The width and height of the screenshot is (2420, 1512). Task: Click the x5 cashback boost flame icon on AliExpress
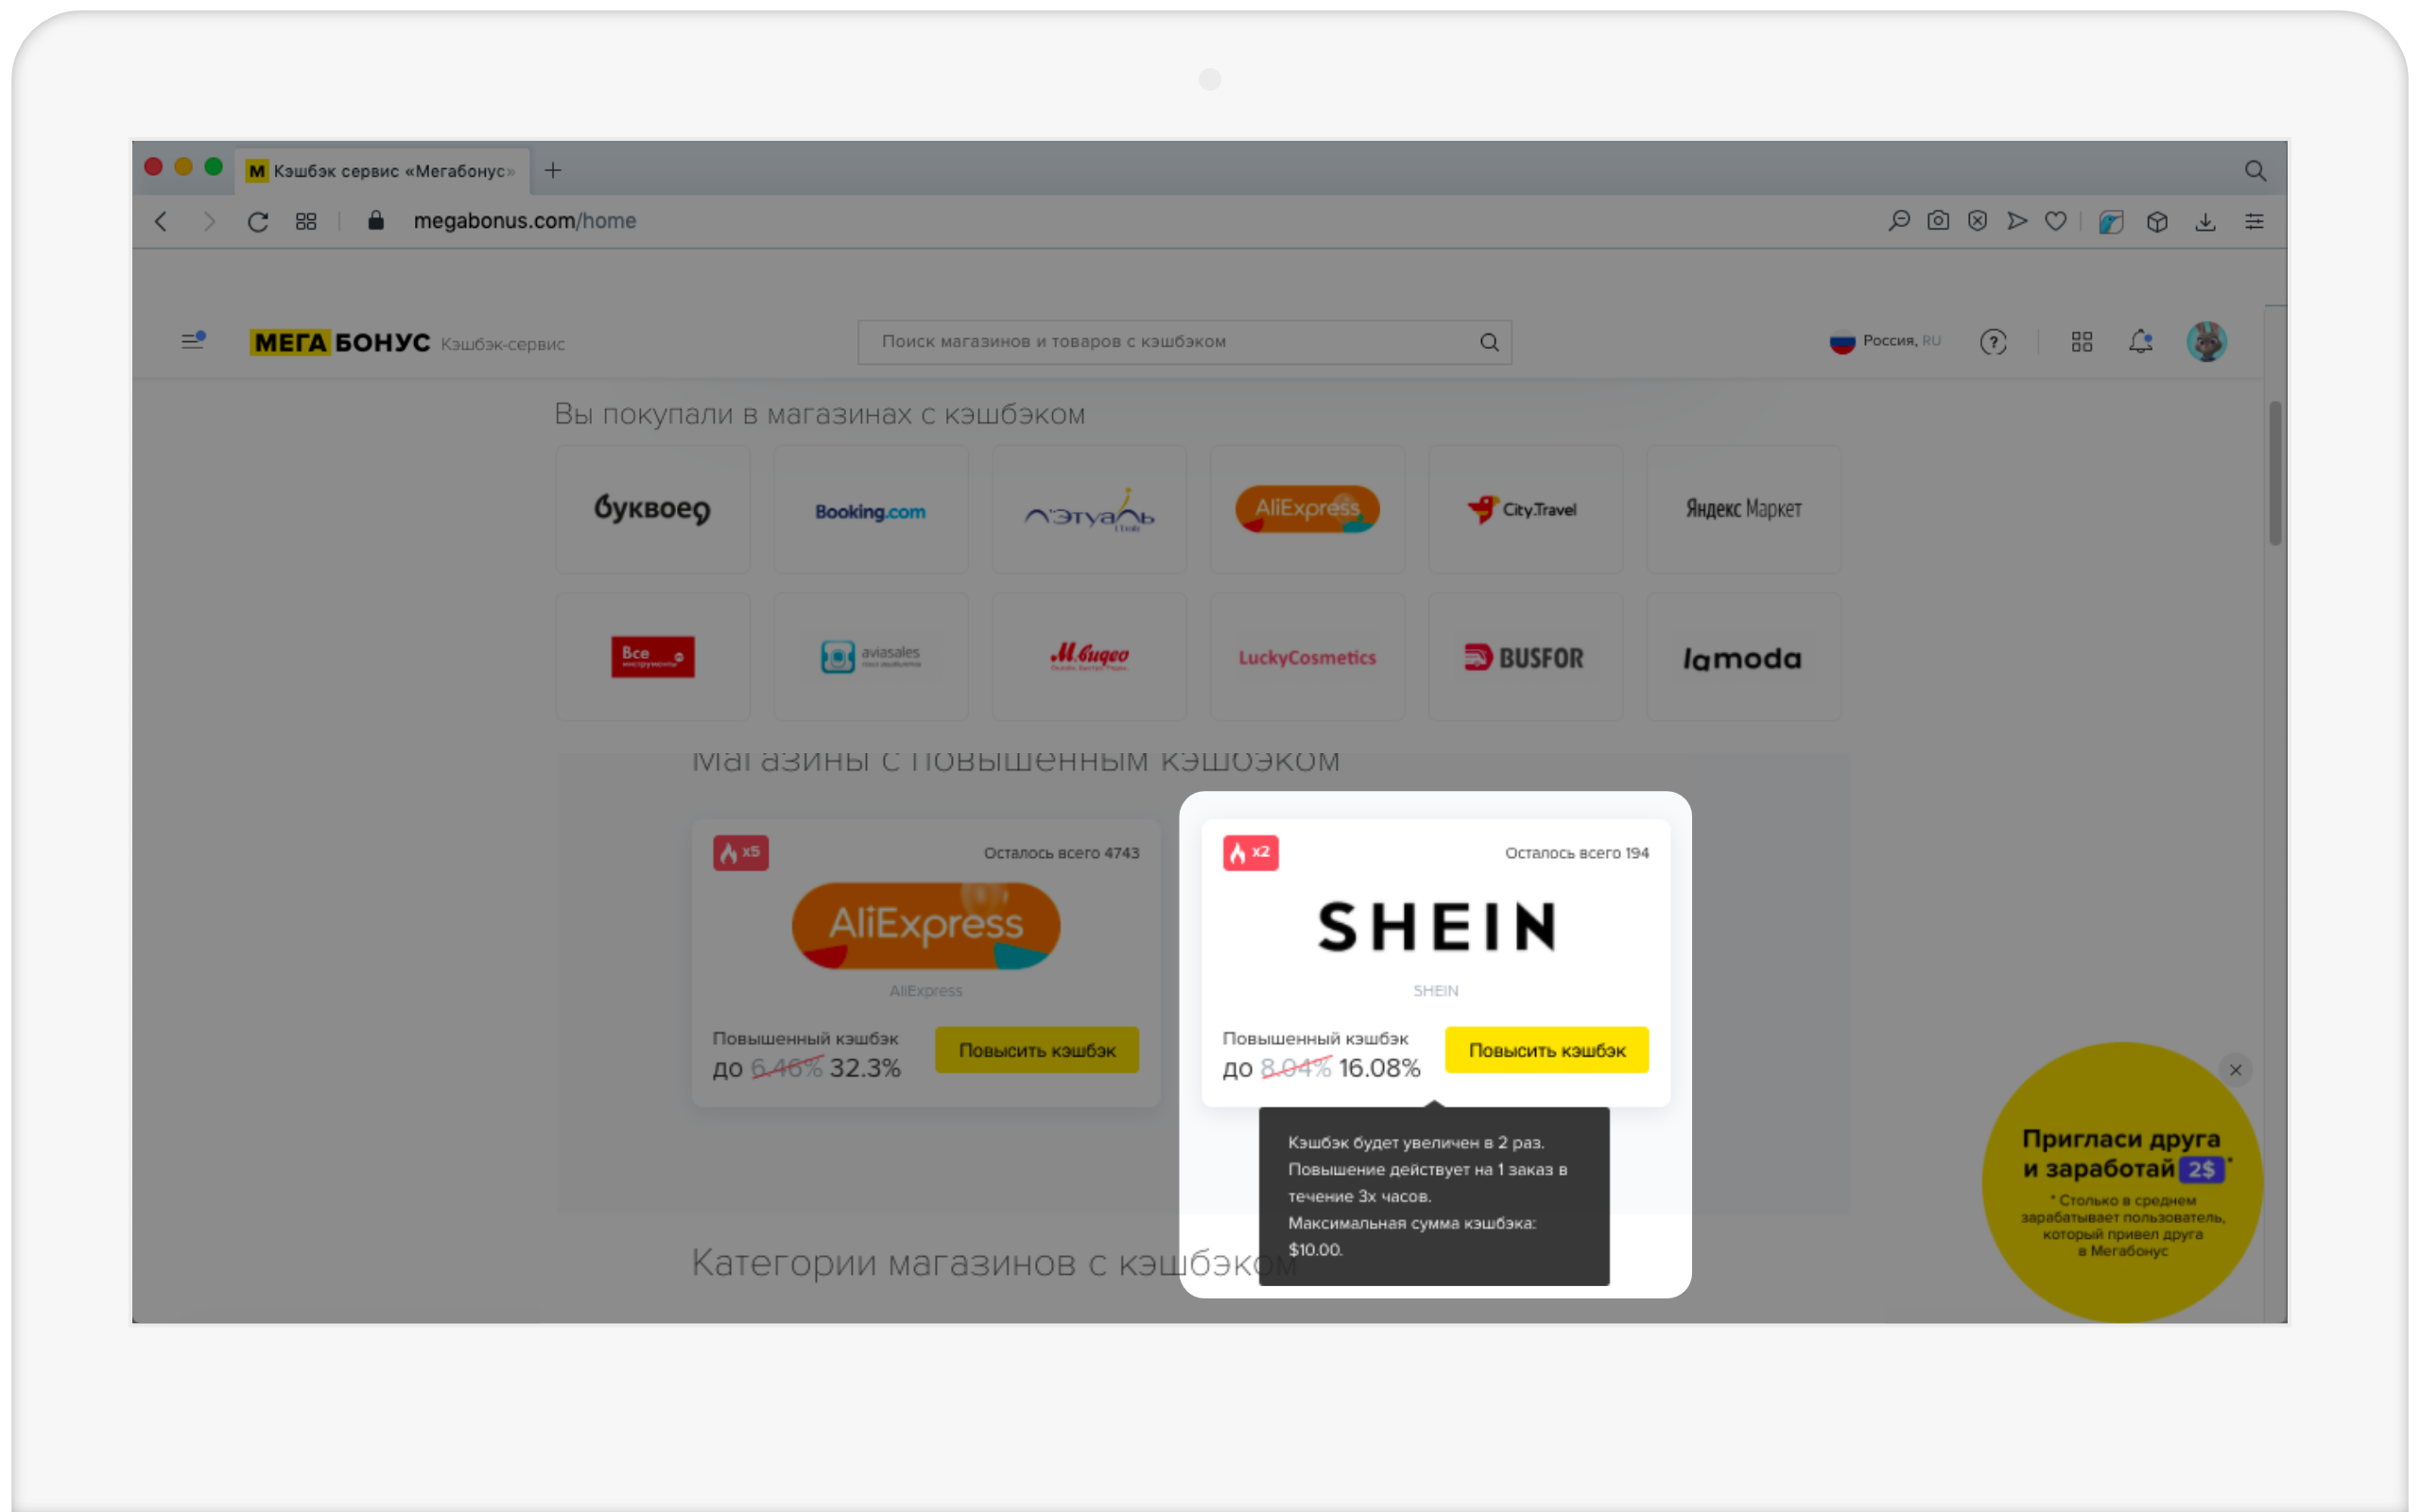coord(740,853)
